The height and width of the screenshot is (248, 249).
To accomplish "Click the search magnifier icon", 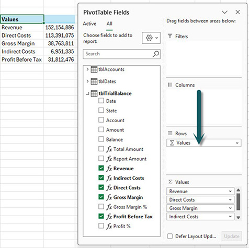I will [156, 54].
